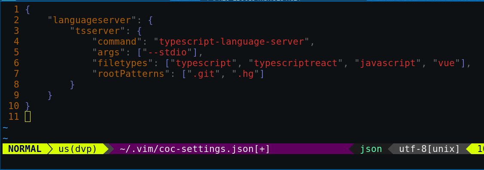Click line number 6 in the gutter
This screenshot has height=170, width=484.
coord(16,63)
